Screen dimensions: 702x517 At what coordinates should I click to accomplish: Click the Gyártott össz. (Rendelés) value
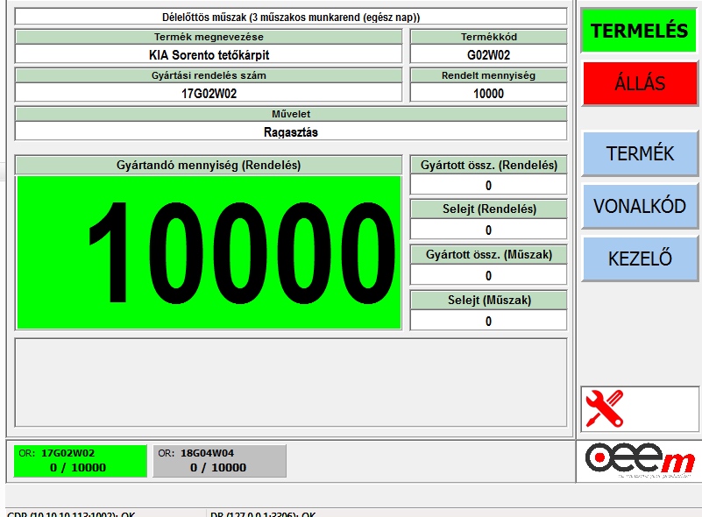[488, 185]
